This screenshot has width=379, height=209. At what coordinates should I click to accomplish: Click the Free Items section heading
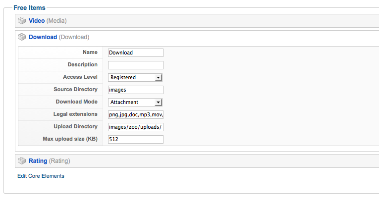pyautogui.click(x=29, y=8)
